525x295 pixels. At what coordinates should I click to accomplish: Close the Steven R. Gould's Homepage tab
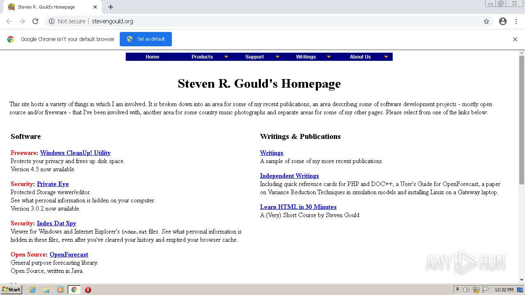tap(95, 7)
